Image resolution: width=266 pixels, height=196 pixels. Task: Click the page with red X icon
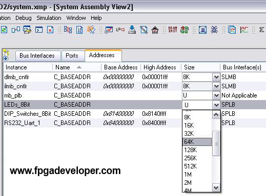pos(50,30)
